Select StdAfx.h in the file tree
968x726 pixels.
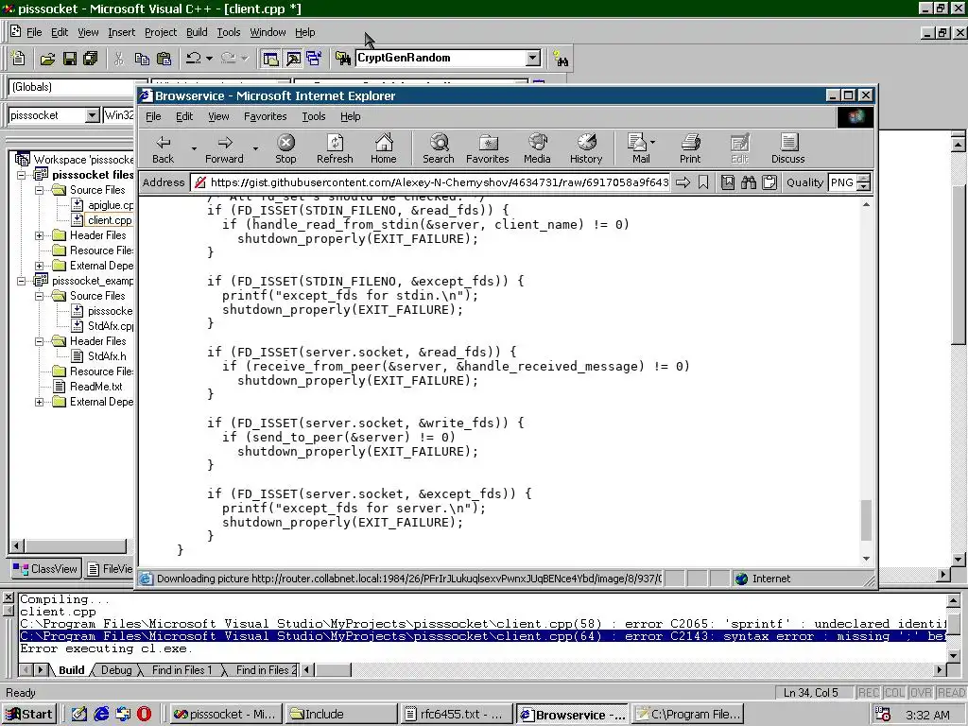pos(107,356)
